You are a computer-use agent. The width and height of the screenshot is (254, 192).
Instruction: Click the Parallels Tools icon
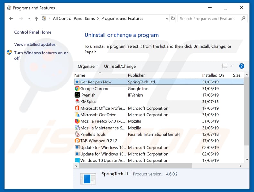(77, 134)
